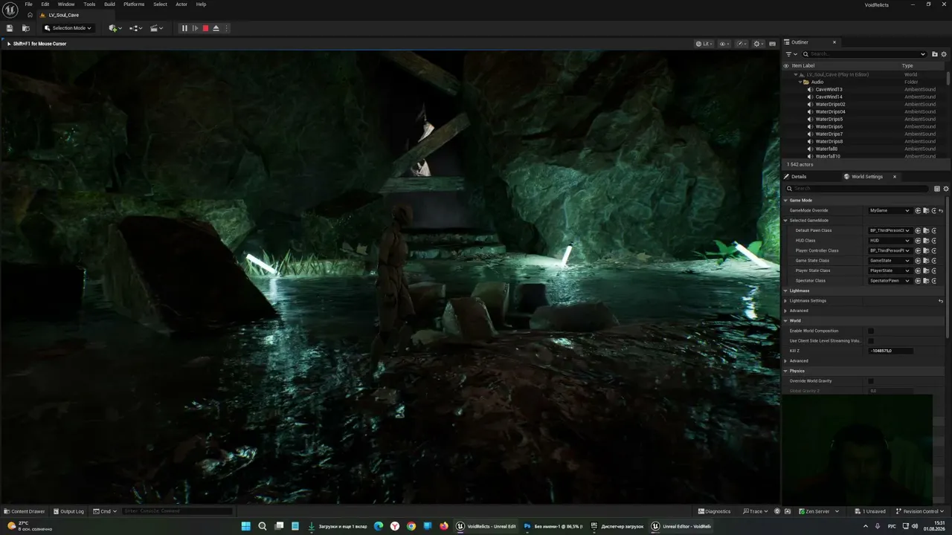Screen dimensions: 952x535
Task: Toggle World Settings property matrix view
Action: (937, 189)
